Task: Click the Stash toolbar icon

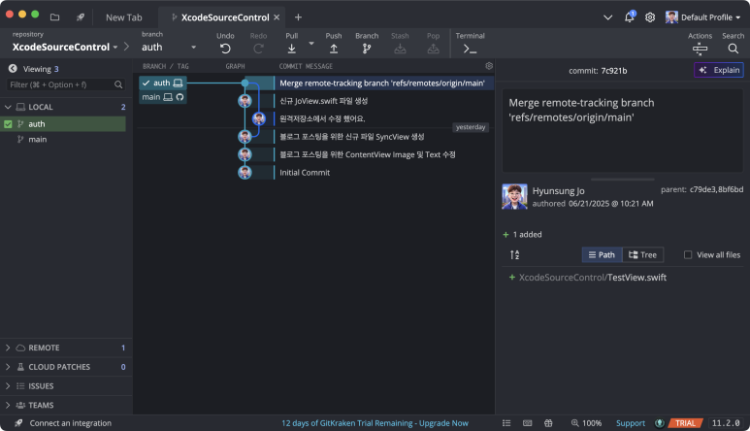Action: click(x=400, y=49)
